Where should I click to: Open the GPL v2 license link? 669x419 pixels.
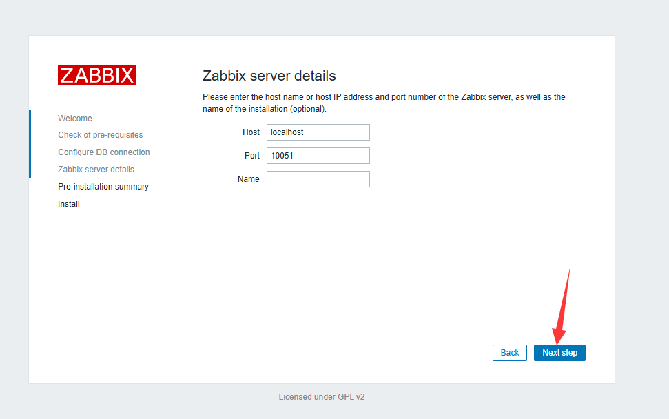(x=351, y=397)
